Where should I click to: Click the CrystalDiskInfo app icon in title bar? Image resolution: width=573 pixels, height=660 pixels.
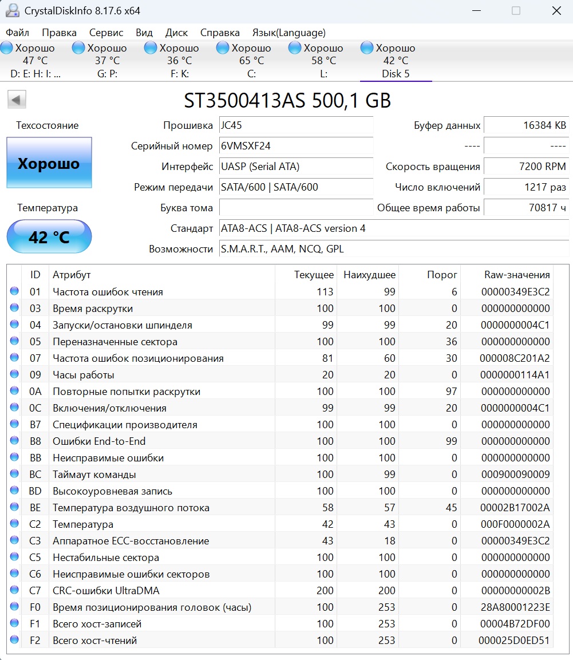coord(12,10)
